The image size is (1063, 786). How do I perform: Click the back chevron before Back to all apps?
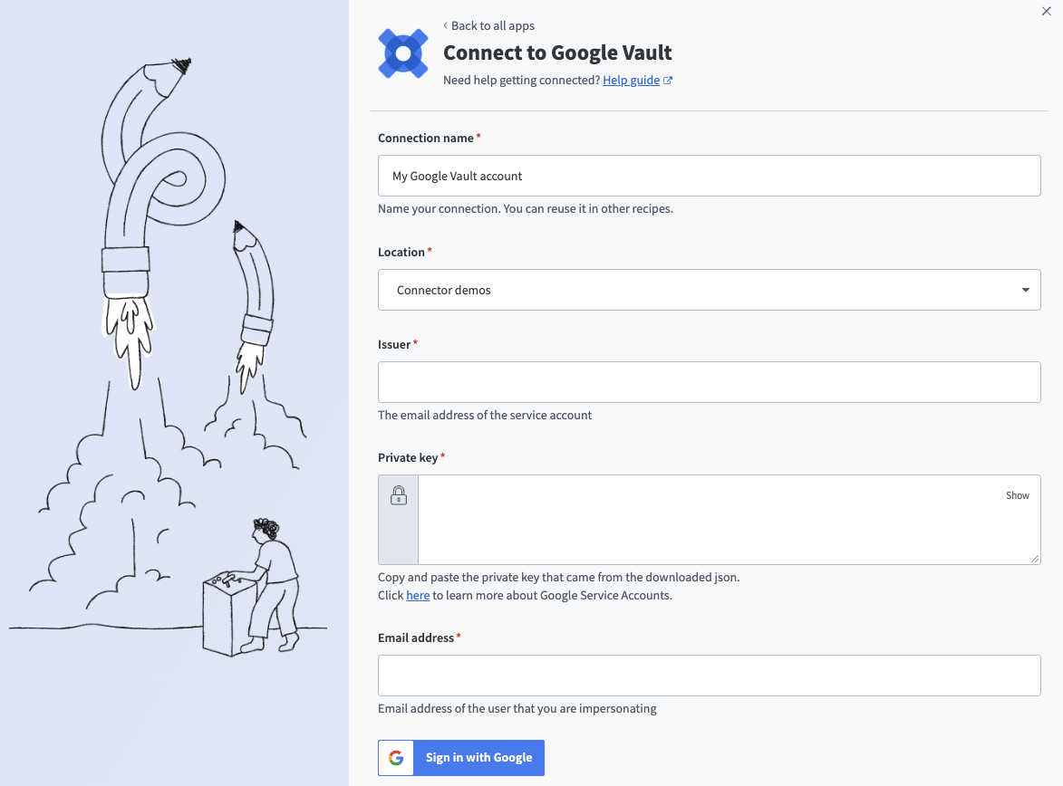pyautogui.click(x=445, y=25)
